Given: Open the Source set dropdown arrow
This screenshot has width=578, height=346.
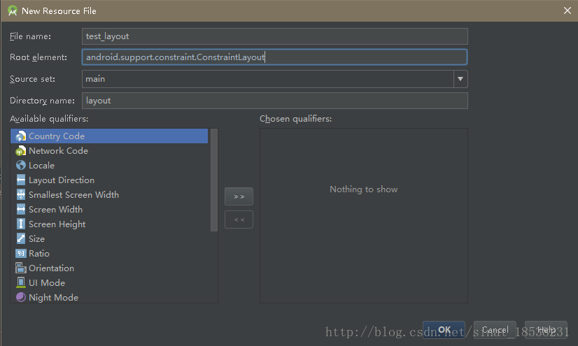Looking at the screenshot, I should [460, 79].
